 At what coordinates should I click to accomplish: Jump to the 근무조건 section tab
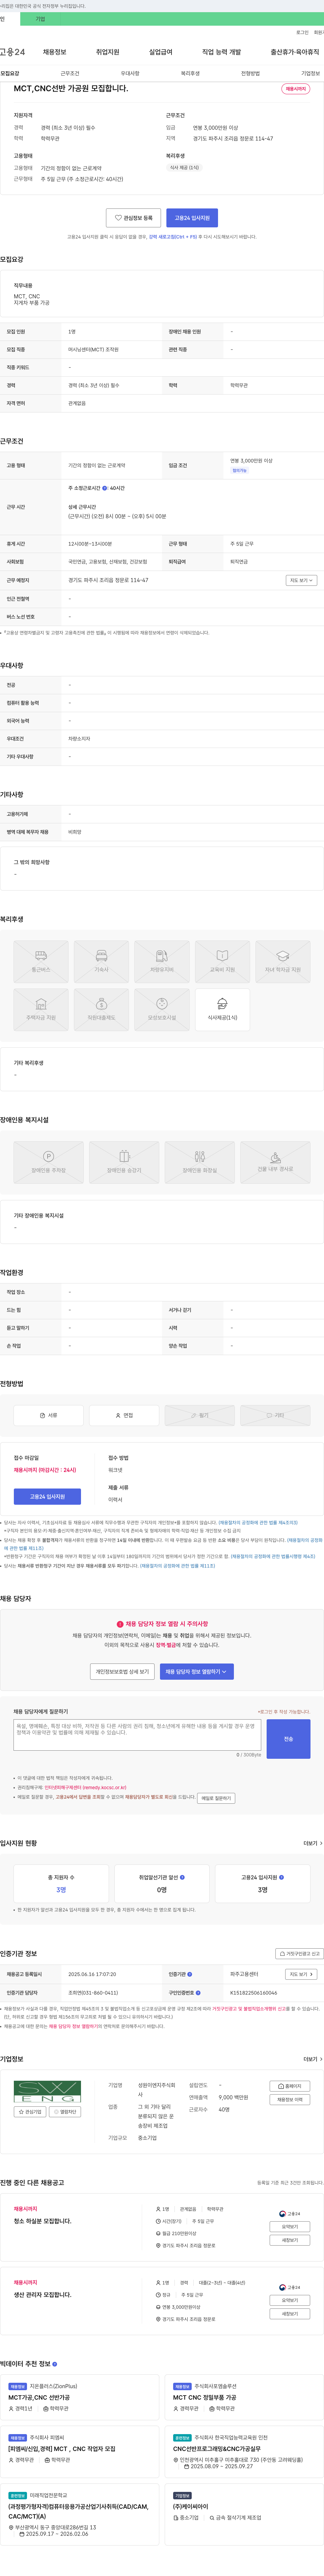point(70,73)
